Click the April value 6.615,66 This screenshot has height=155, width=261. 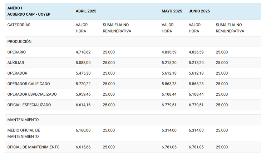(83, 147)
